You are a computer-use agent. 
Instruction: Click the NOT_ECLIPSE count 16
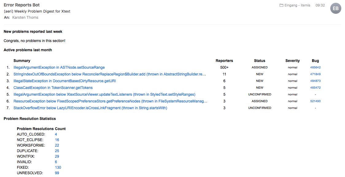tap(57, 140)
